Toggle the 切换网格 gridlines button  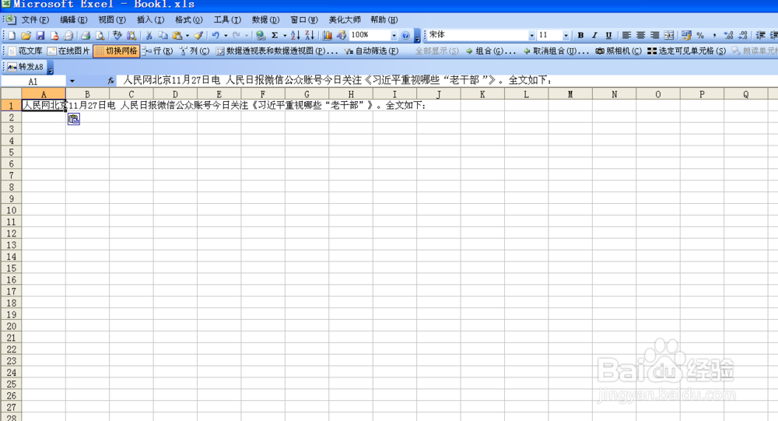point(117,51)
